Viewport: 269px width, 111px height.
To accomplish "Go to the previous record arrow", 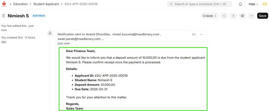I will 224,16.
